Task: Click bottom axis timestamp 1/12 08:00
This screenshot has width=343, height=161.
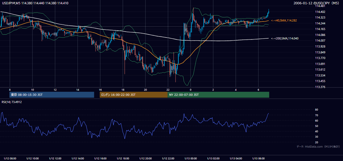Action: click(10, 158)
